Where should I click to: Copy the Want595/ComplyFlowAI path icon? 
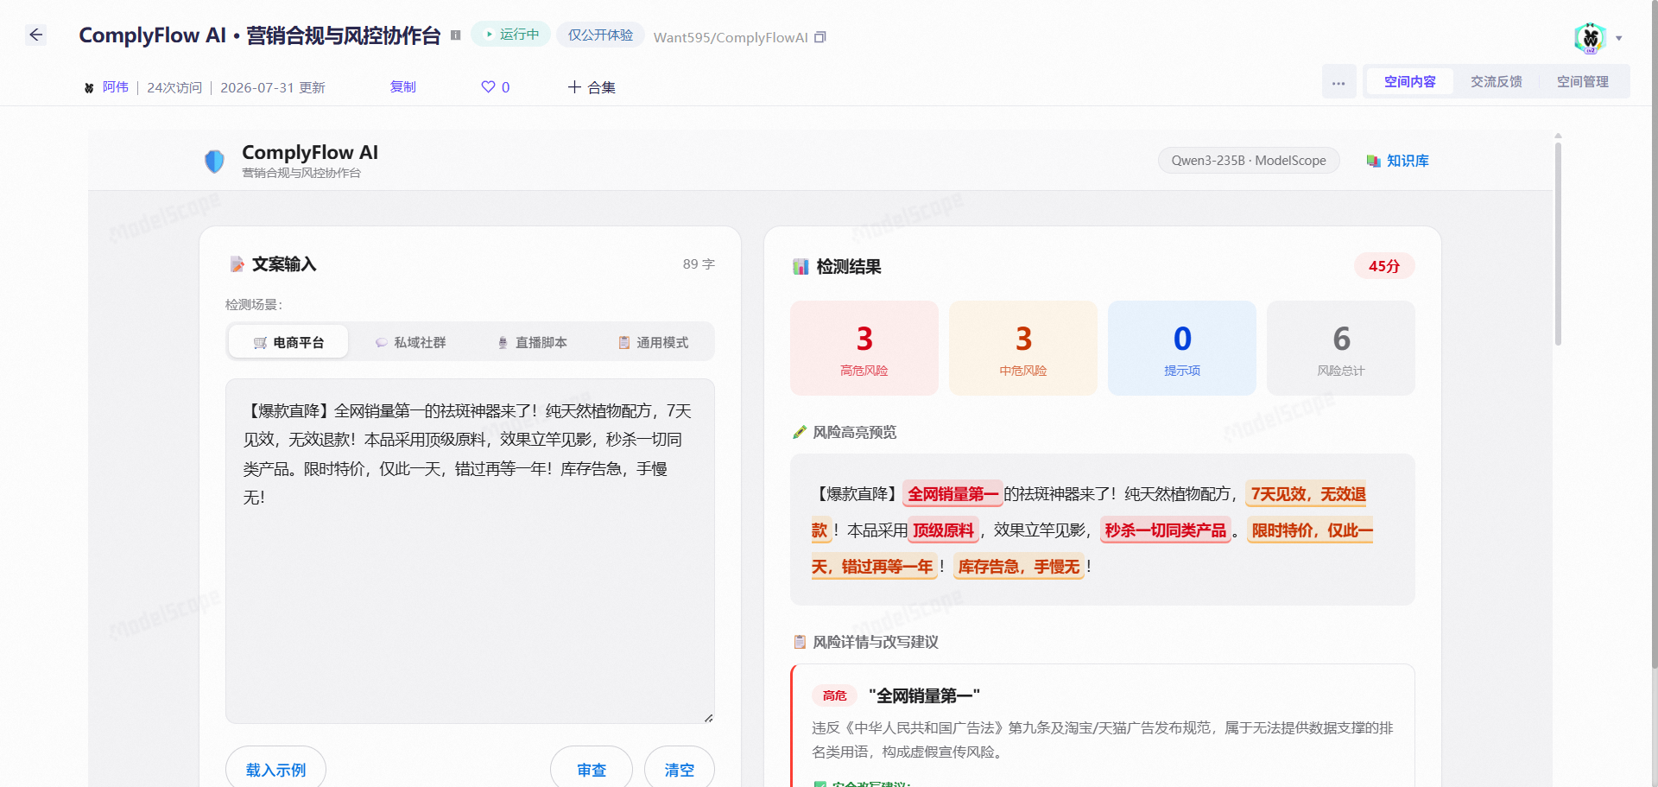(820, 37)
